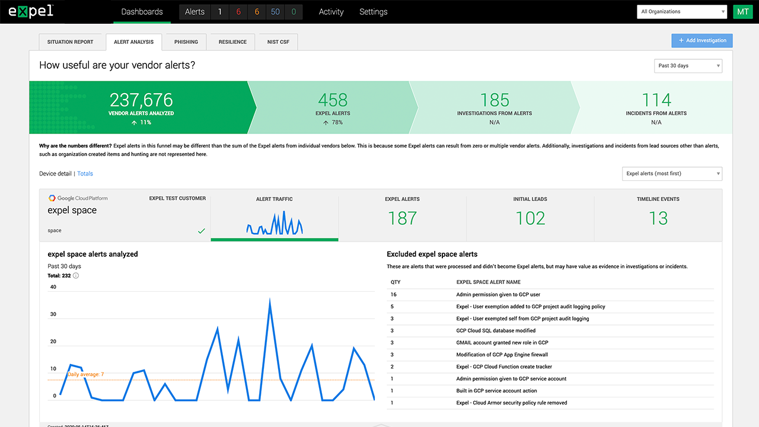
Task: Open the NIST CSF tab
Action: (278, 42)
